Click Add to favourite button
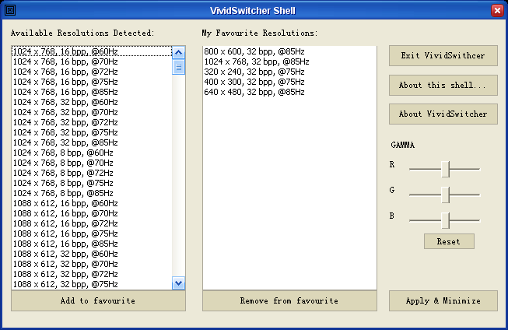 [x=98, y=301]
